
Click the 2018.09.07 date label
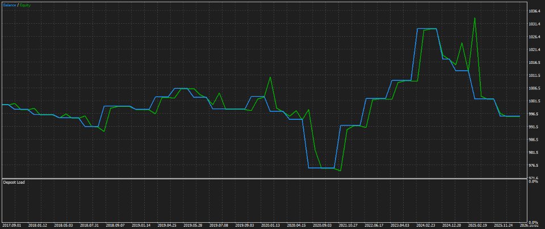(115, 225)
